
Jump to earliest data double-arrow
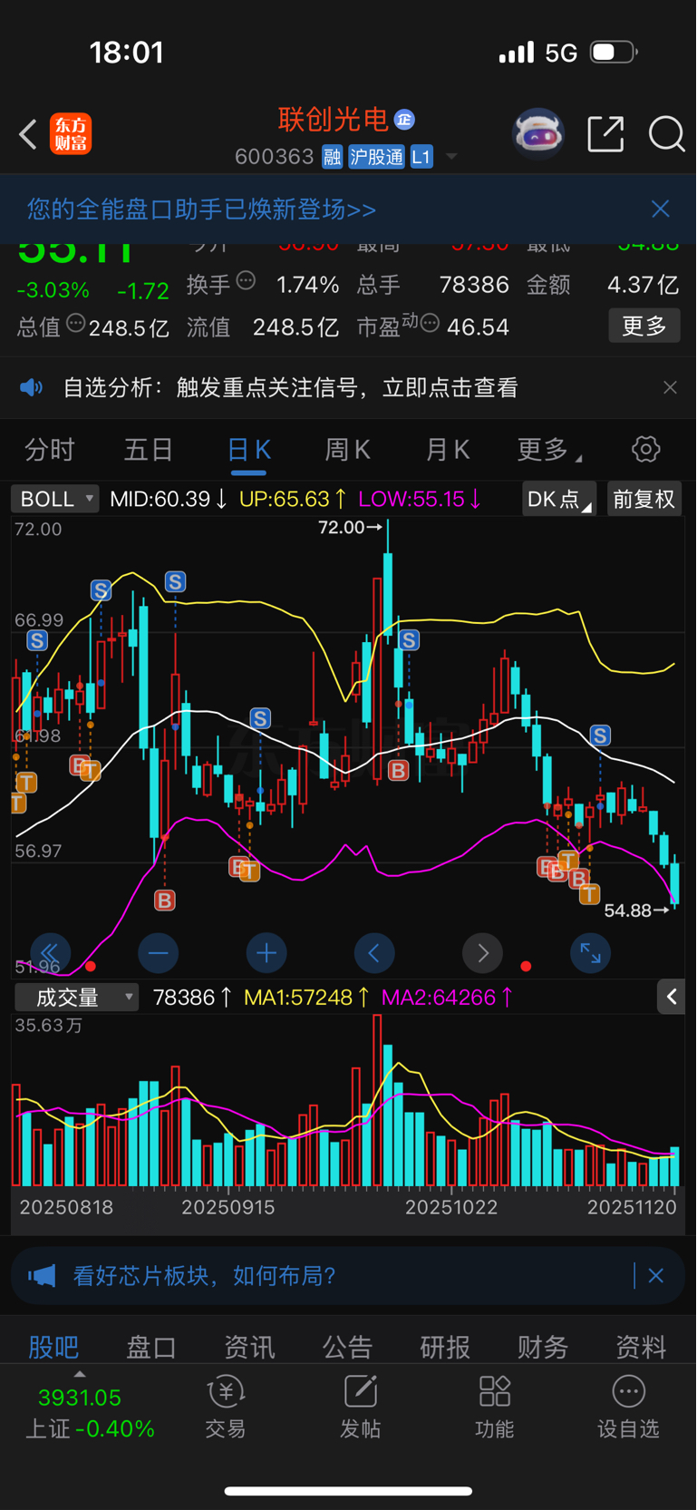50,953
